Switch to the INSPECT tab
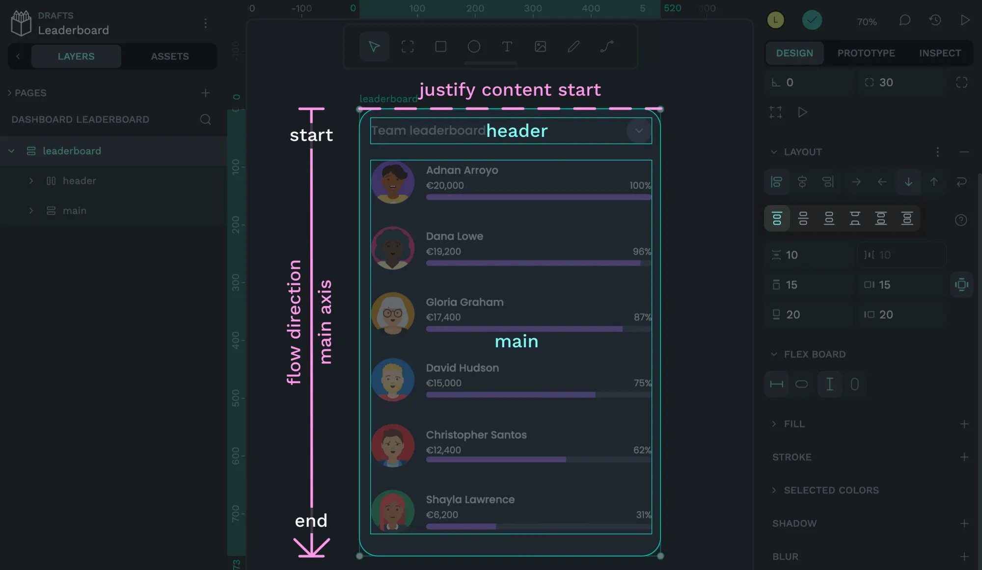The width and height of the screenshot is (982, 570). pyautogui.click(x=940, y=53)
